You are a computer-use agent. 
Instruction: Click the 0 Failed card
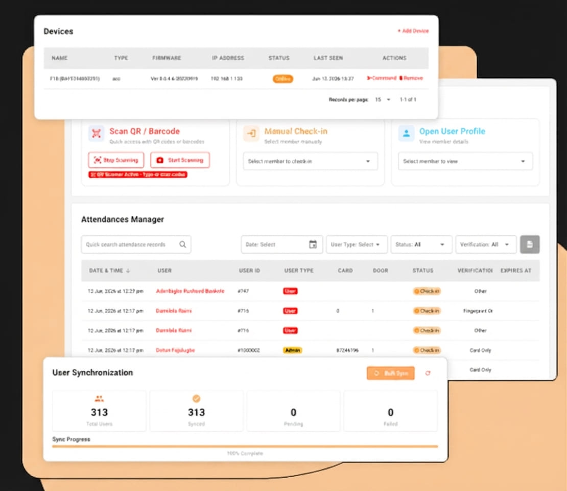[x=391, y=411]
